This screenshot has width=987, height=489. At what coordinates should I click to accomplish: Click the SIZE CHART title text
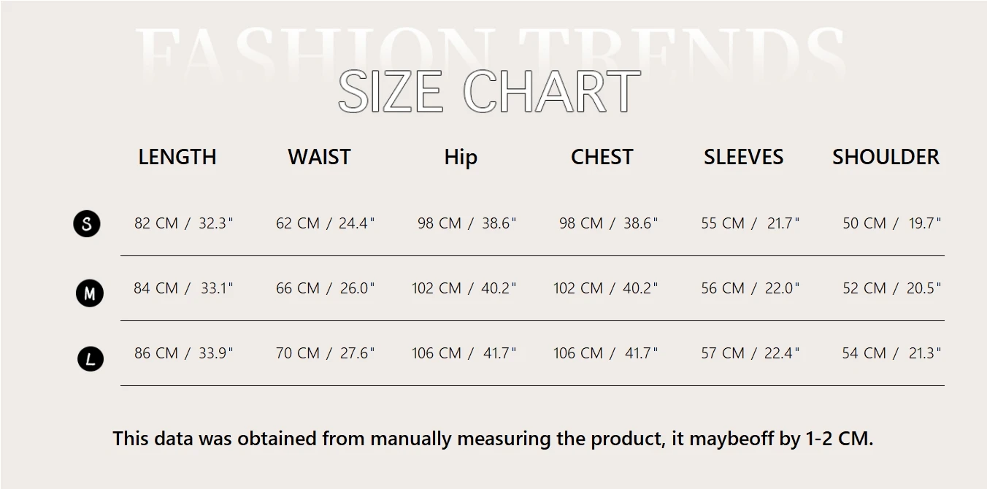[489, 92]
